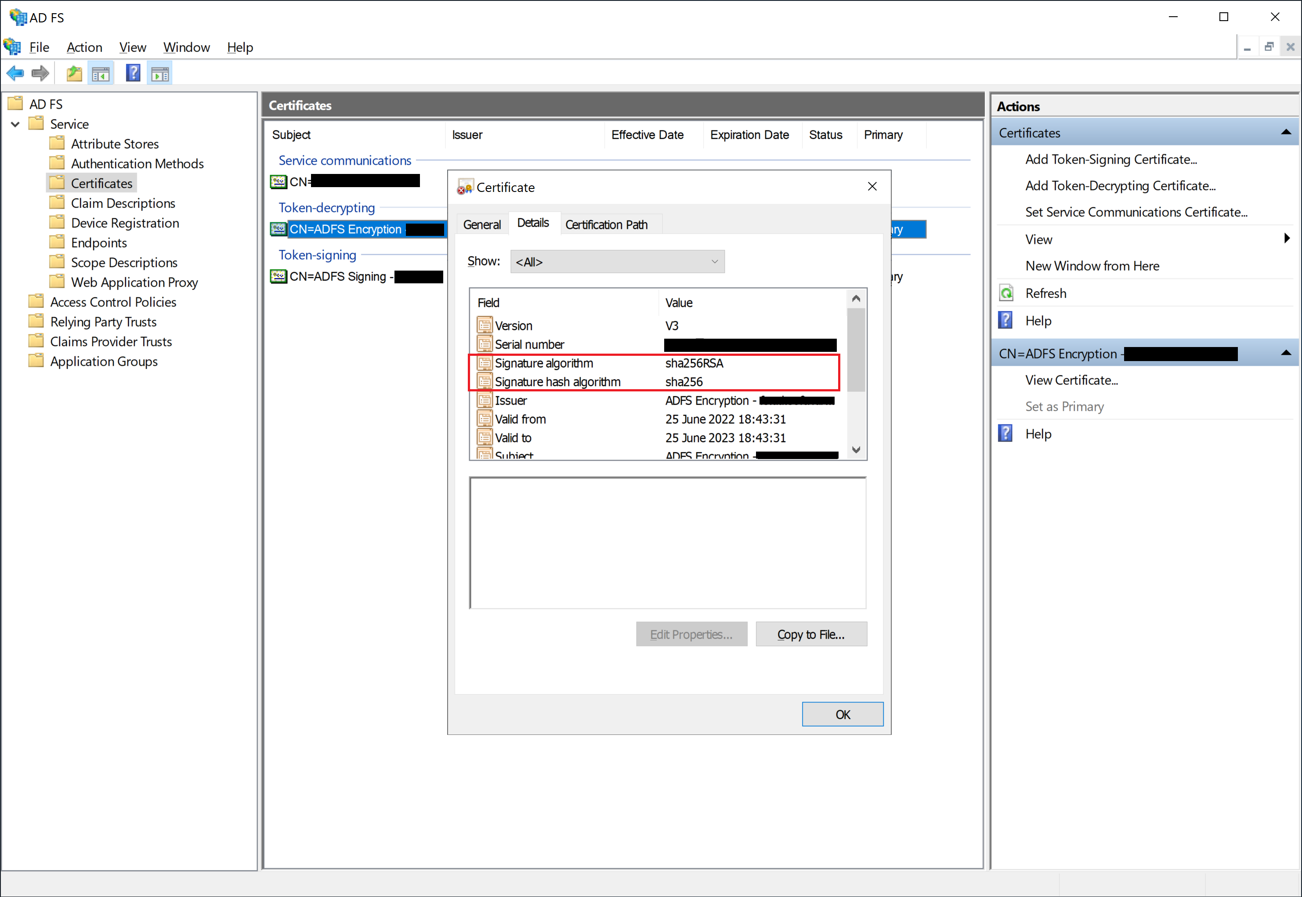1302x897 pixels.
Task: Select Access Control Policies in the tree
Action: (113, 302)
